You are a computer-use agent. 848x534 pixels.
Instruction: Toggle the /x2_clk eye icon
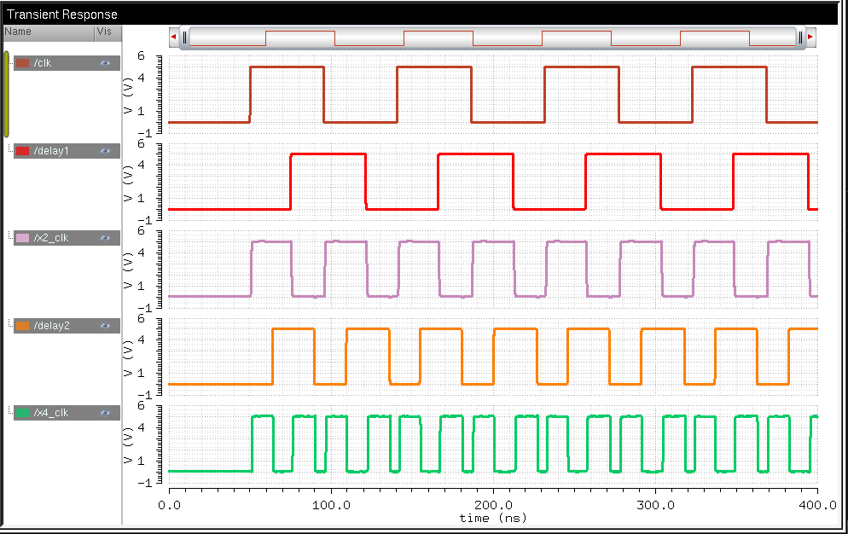(x=105, y=238)
